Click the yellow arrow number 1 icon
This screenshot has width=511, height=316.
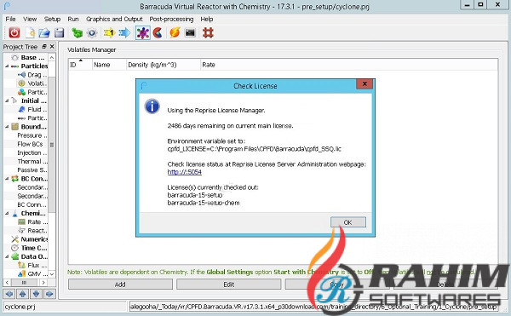(109, 33)
